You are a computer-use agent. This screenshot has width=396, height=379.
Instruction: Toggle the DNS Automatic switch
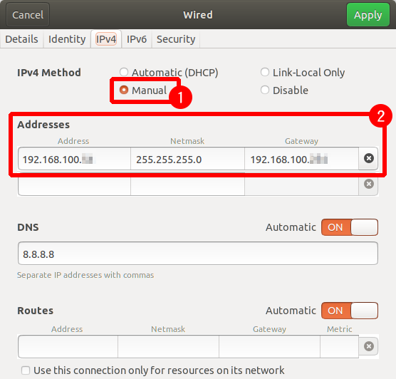coord(350,227)
